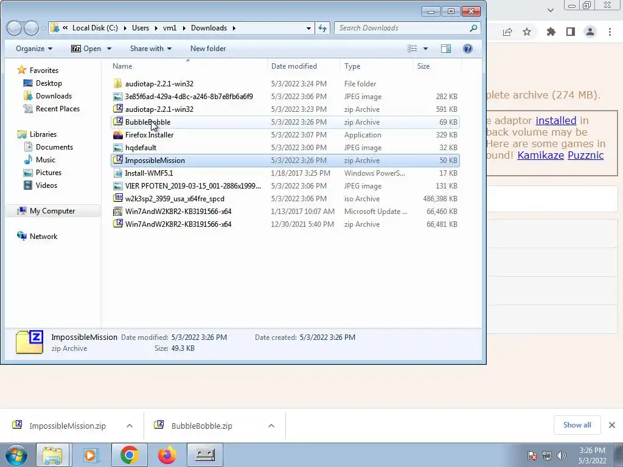623x467 pixels.
Task: Select the Firefox Installer application icon
Action: [x=117, y=134]
